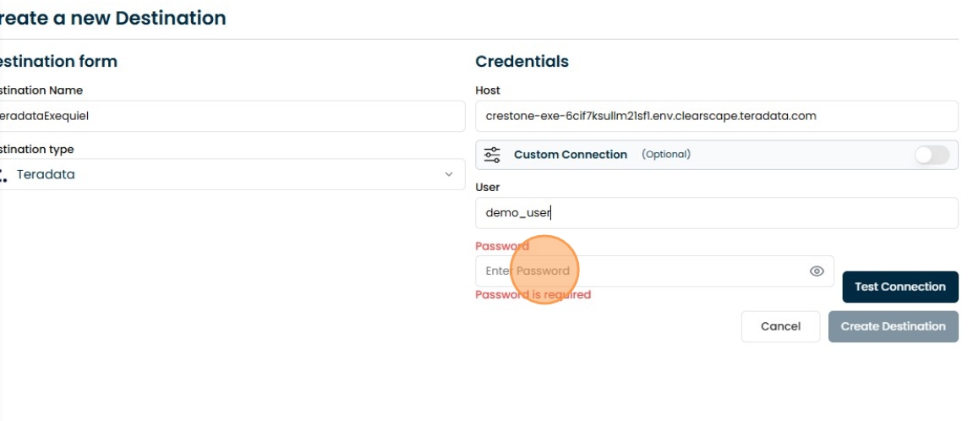This screenshot has width=973, height=421.
Task: Click the Teradata logo icon
Action: 3,175
